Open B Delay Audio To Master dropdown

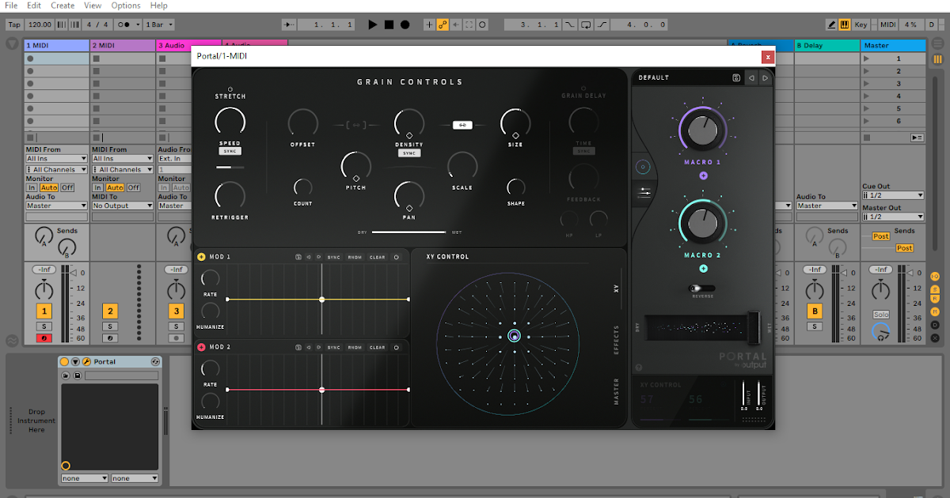click(x=827, y=206)
